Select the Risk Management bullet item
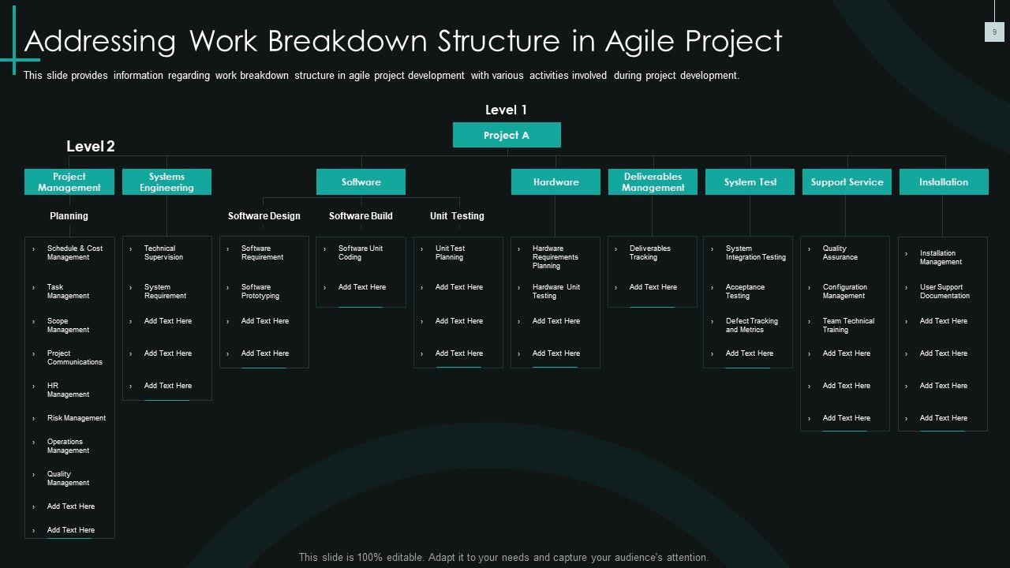The height and width of the screenshot is (568, 1010). pos(76,418)
